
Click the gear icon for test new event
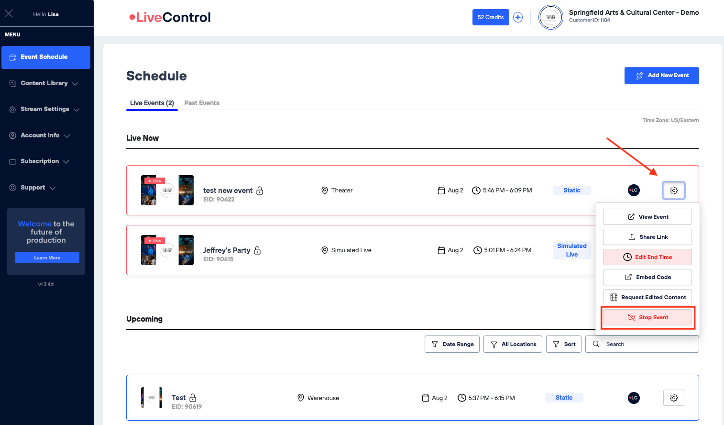coord(673,190)
